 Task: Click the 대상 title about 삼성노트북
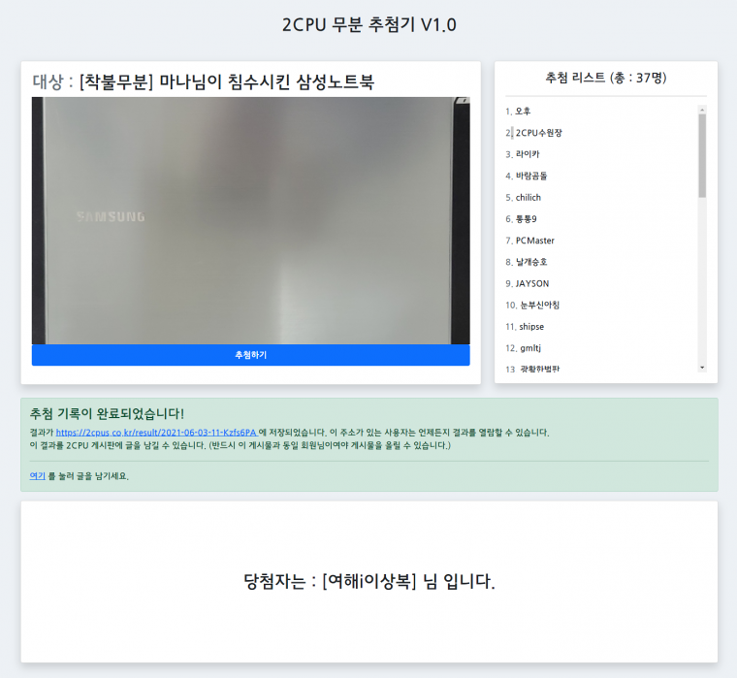[204, 81]
